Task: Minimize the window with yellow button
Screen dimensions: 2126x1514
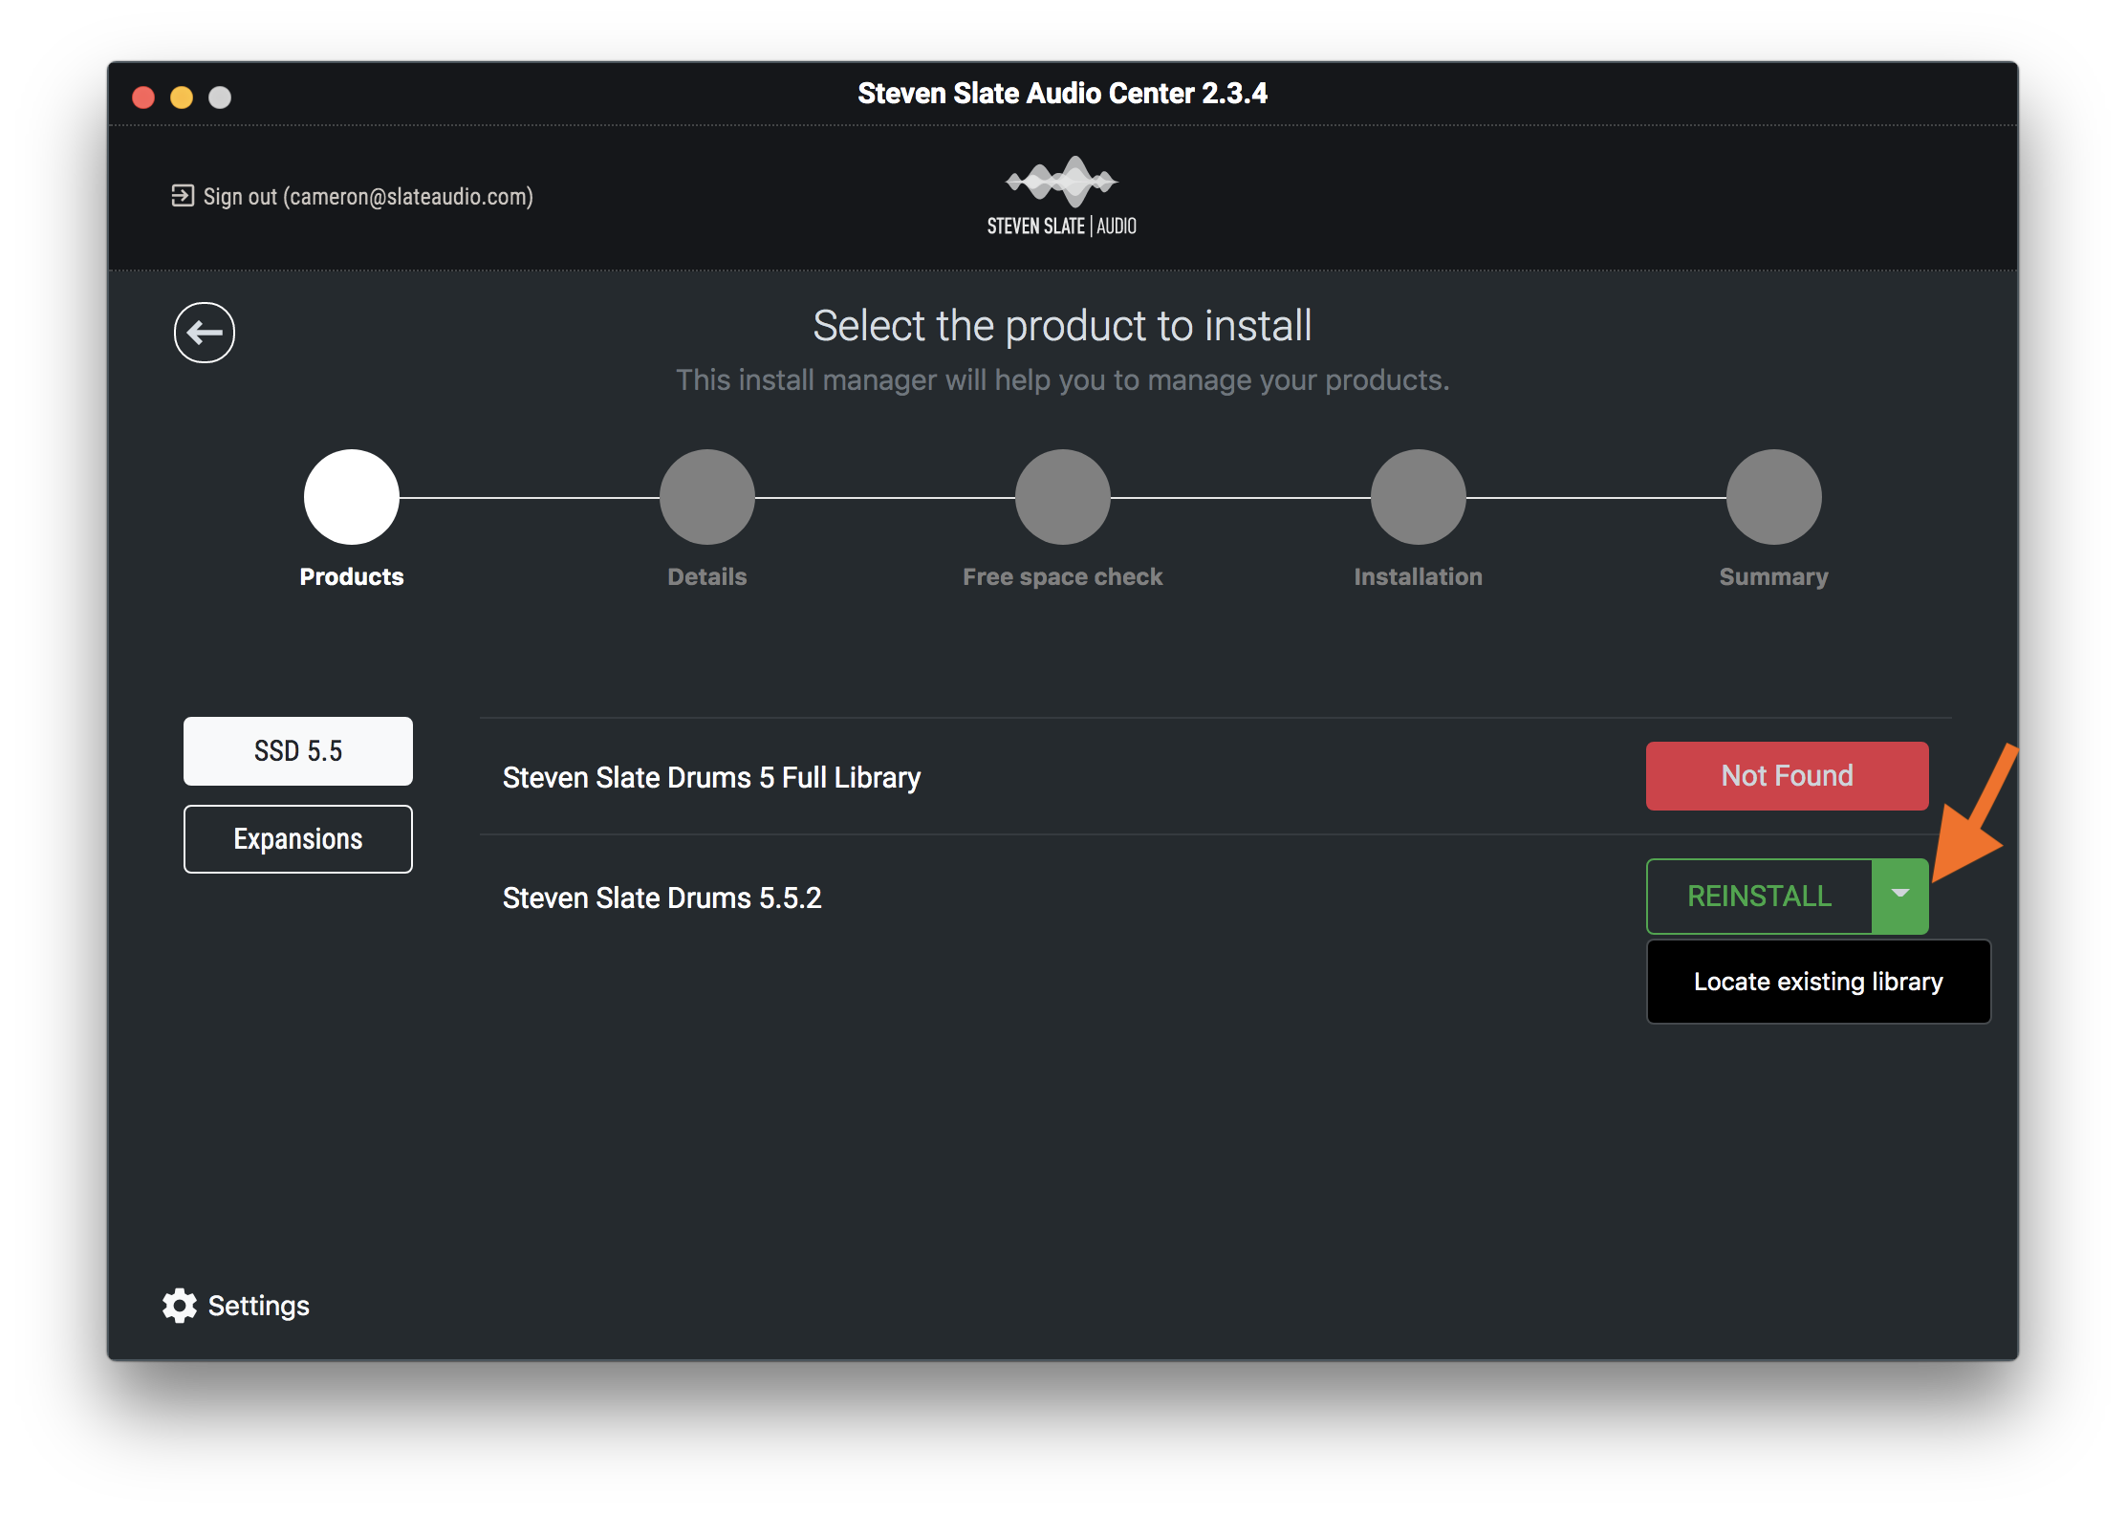Action: click(x=182, y=97)
